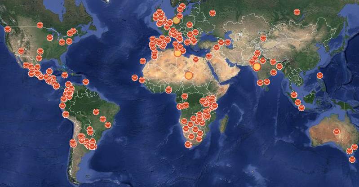Select the yellow highlighted marker in western India
The image size is (359, 187).
click(257, 67)
